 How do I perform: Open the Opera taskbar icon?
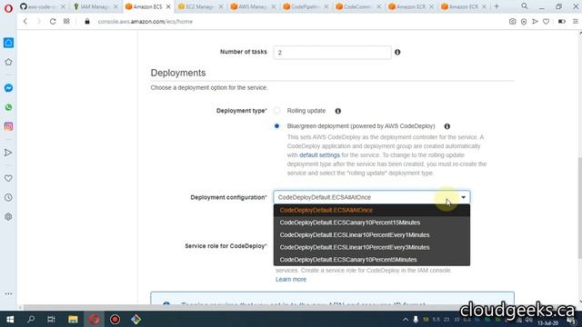[94, 319]
